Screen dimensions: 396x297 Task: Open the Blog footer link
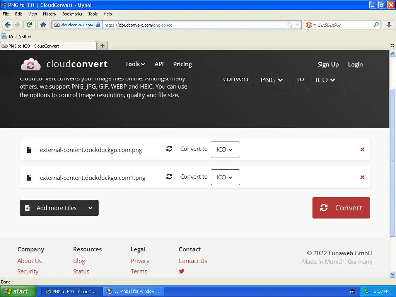[x=79, y=261]
